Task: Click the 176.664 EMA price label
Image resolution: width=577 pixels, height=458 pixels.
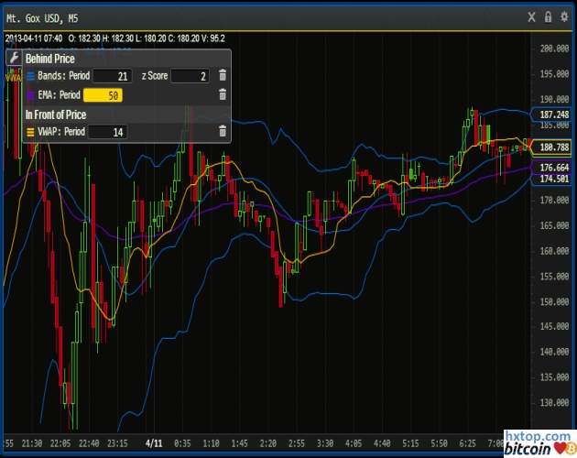Action: (x=555, y=168)
